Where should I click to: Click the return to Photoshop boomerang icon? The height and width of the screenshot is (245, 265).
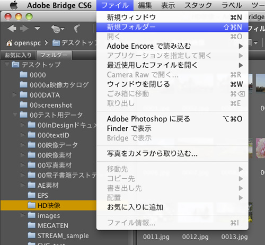click(x=77, y=28)
